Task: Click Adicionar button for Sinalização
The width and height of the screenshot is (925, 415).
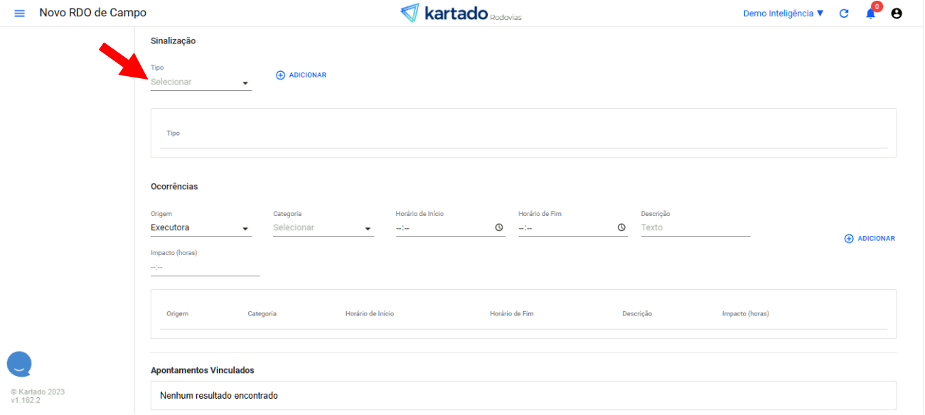Action: click(x=301, y=75)
